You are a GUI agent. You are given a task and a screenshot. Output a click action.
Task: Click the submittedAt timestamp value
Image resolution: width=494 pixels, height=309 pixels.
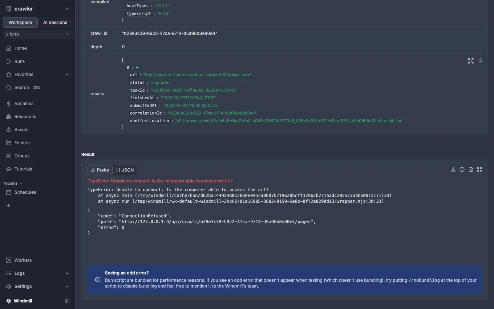[191, 105]
